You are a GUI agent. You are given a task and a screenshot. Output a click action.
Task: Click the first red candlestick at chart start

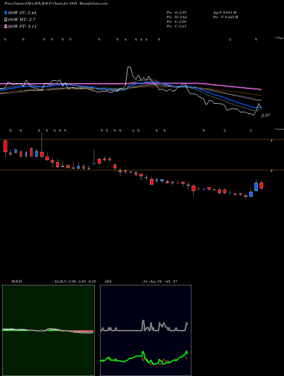click(6, 146)
